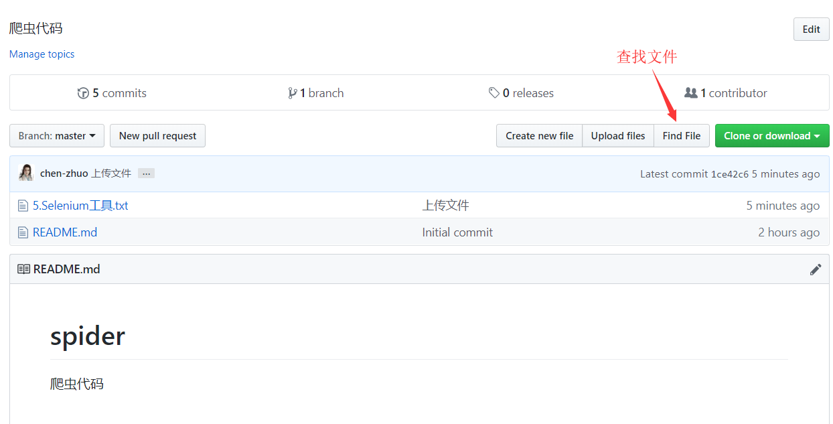Click file icon beside 5.Selenium工具.txt

23,206
